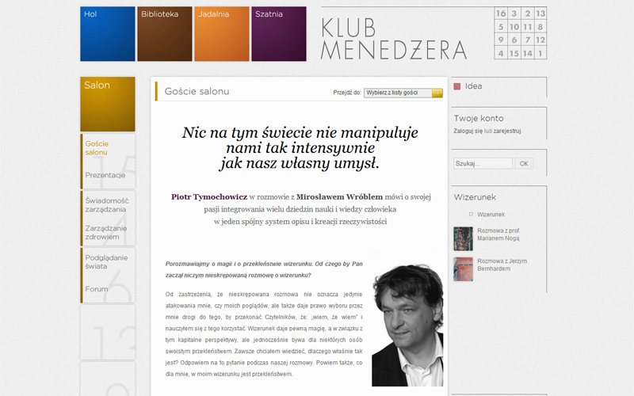634x396 pixels.
Task: Open the orange Jadalnia tile
Action: [222, 34]
